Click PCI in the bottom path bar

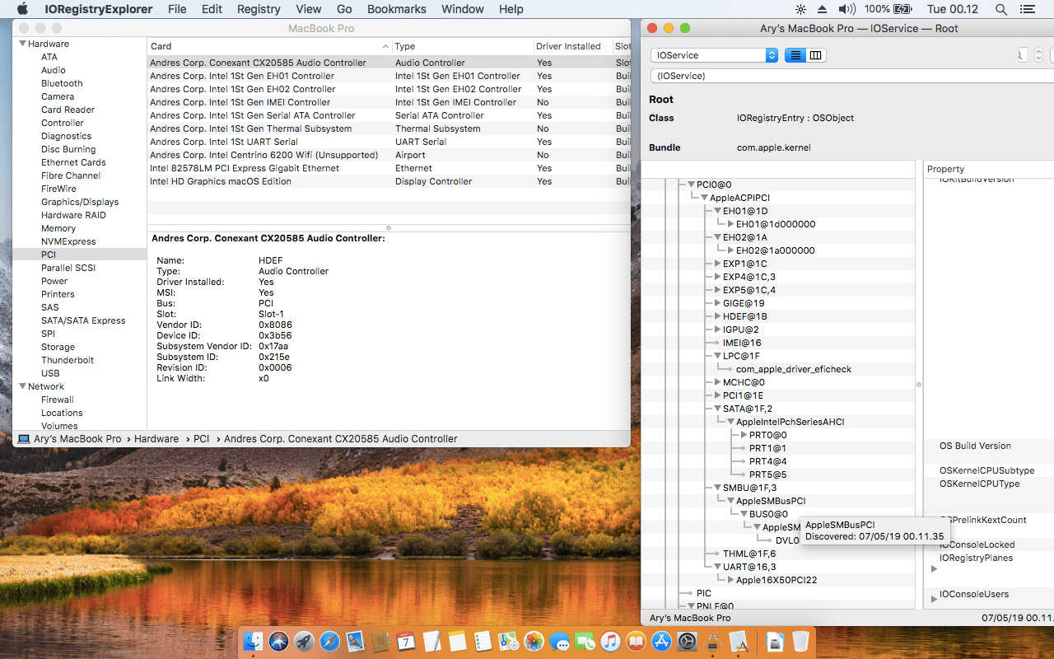coord(202,439)
